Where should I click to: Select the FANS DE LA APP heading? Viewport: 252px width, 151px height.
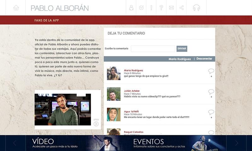point(47,20)
